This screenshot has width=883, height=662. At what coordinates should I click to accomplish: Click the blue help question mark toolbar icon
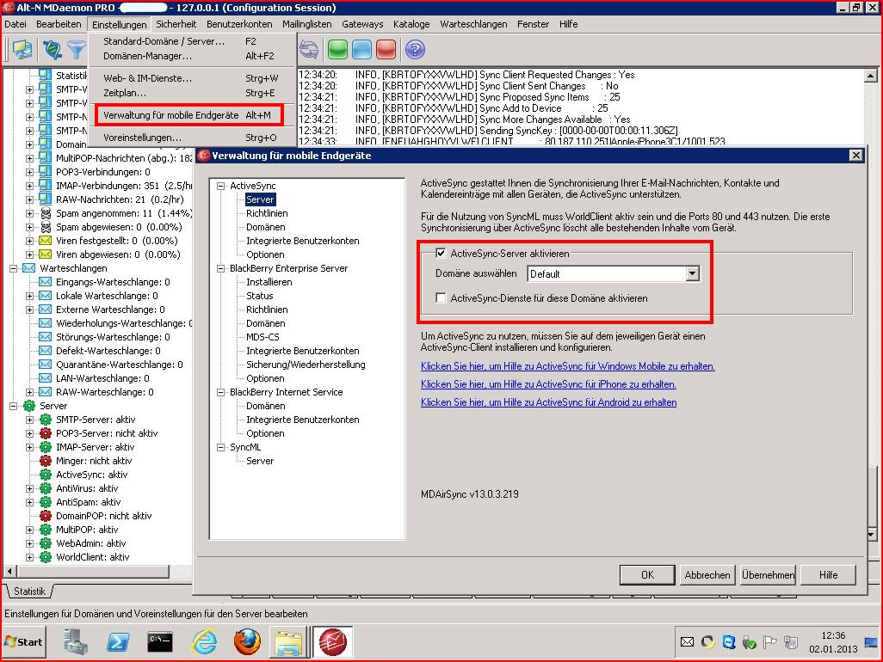click(x=415, y=50)
